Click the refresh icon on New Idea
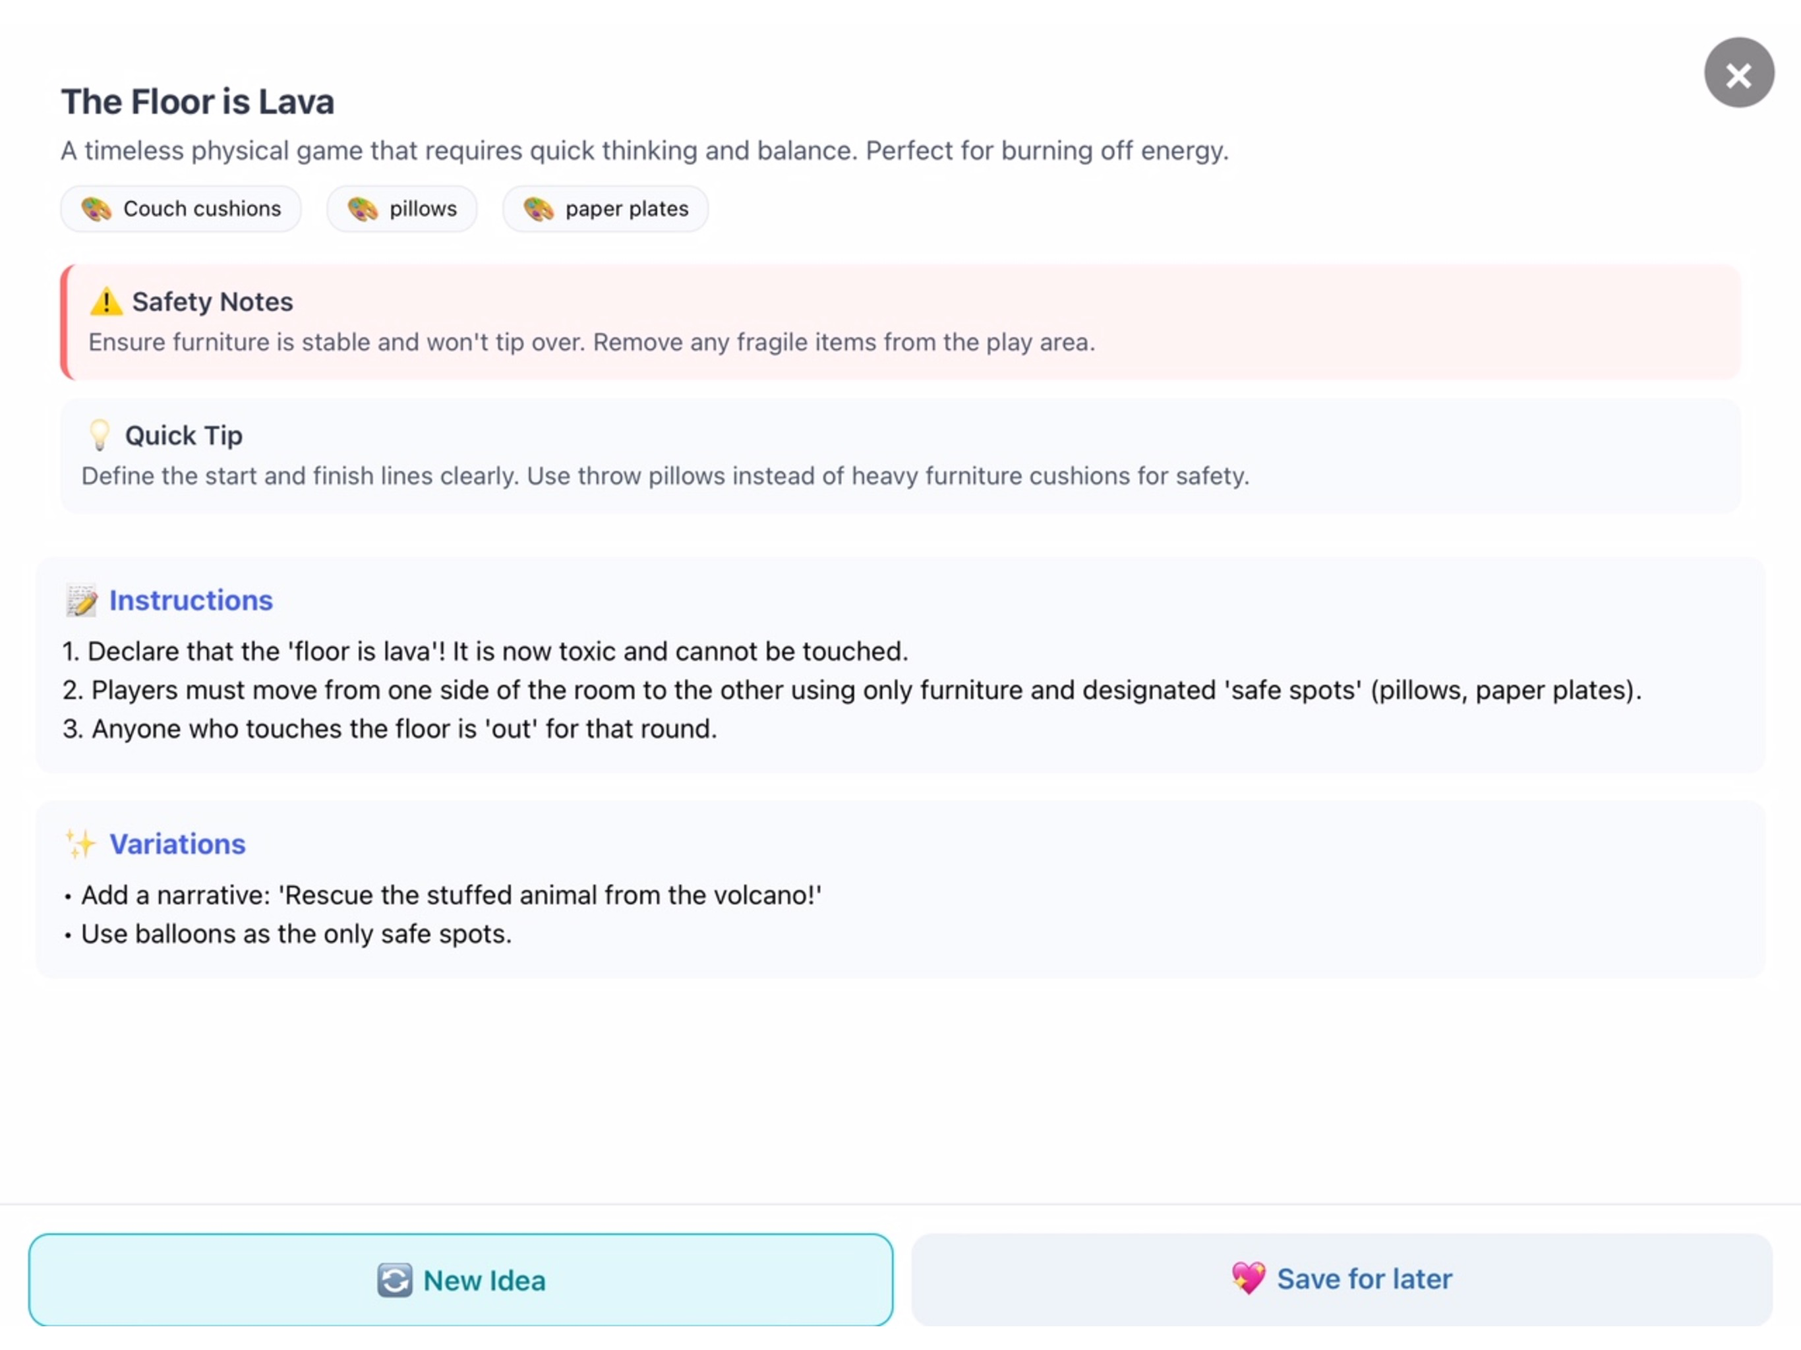This screenshot has height=1350, width=1801. pos(395,1280)
